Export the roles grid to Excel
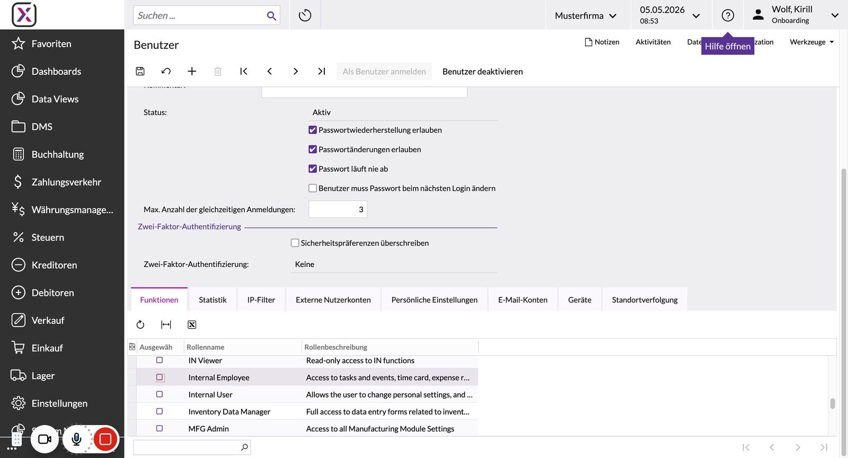 (192, 324)
